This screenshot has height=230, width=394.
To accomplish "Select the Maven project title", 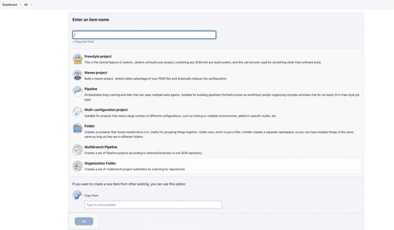I will 96,73.
